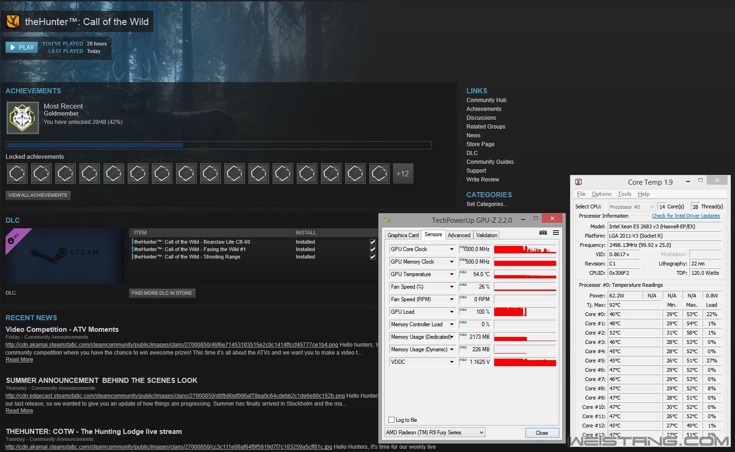Viewport: 735px width, 452px height.
Task: Open Core Temp Options menu
Action: pyautogui.click(x=602, y=194)
